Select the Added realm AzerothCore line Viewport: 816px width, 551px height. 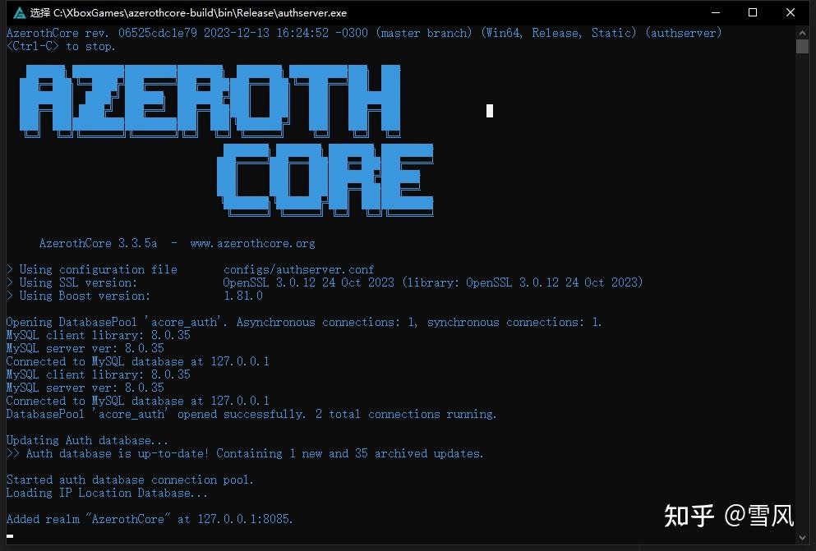coord(148,519)
